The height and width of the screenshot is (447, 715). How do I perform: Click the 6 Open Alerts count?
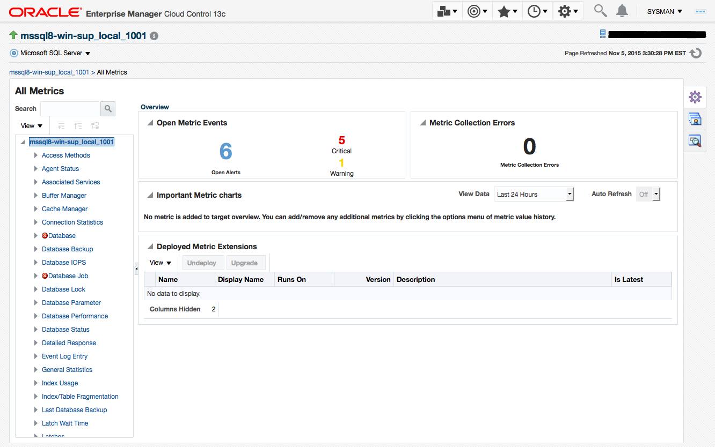tap(226, 152)
